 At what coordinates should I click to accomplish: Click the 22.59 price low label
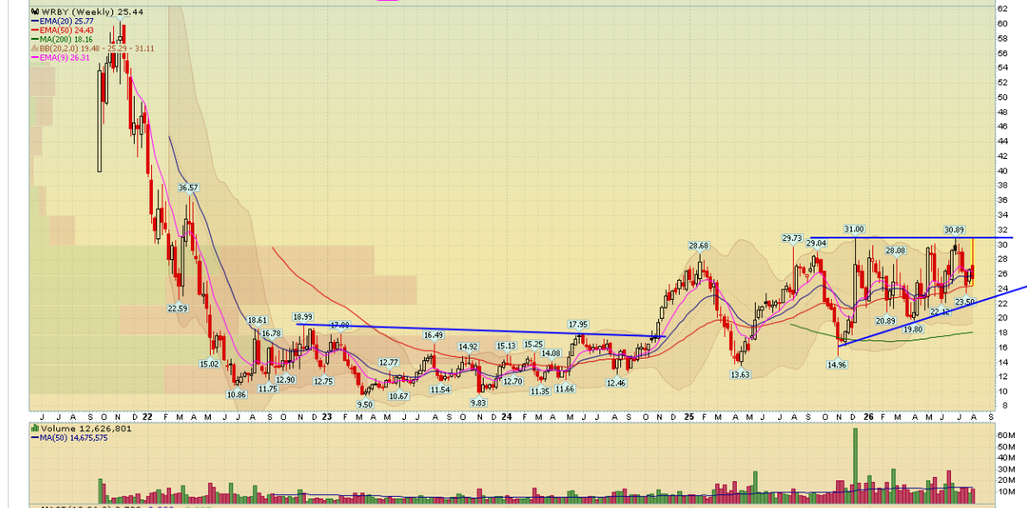[x=177, y=308]
